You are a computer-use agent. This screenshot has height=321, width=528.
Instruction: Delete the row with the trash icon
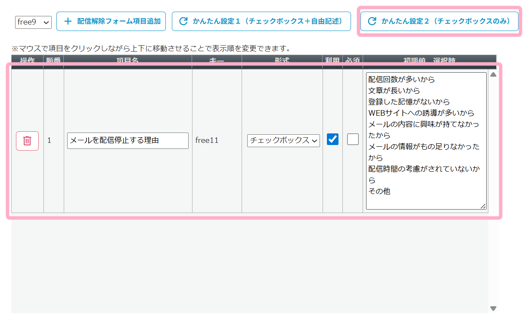coord(27,141)
